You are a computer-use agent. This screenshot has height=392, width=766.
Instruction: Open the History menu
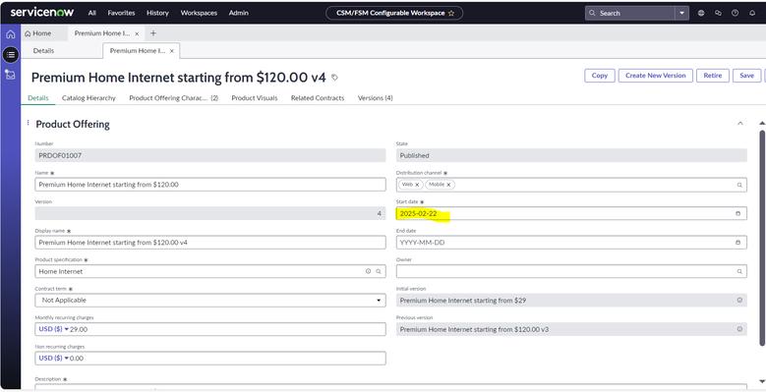[157, 13]
